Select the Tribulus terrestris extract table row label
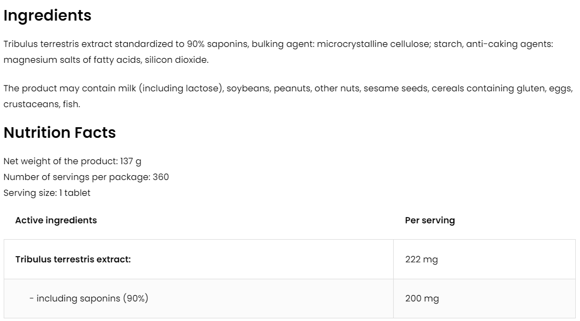 (73, 259)
